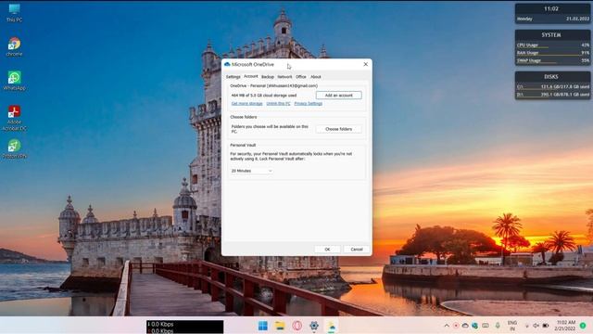
Task: Click the Windows Start button in taskbar
Action: (x=263, y=326)
